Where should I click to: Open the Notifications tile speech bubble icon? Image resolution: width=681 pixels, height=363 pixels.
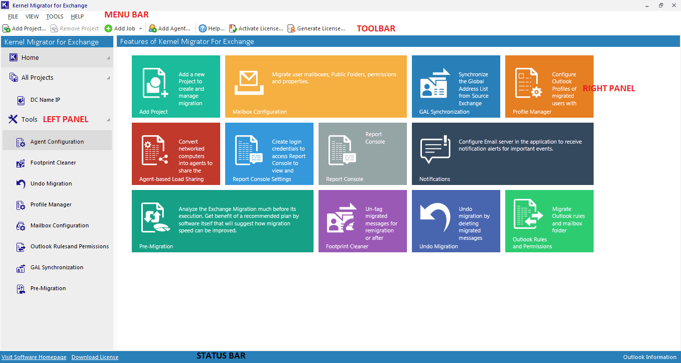(435, 150)
